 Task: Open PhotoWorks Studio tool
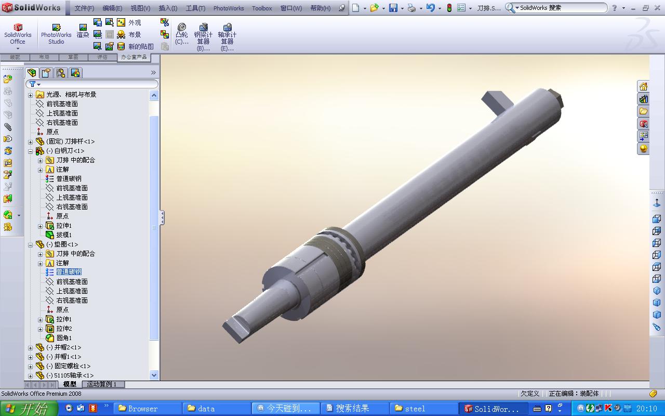[x=56, y=34]
